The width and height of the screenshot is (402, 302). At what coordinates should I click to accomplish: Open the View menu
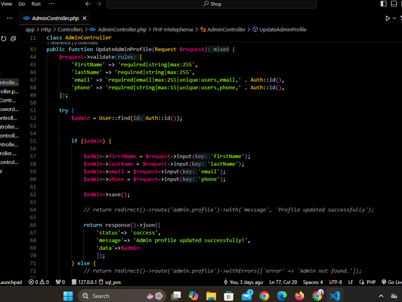(x=6, y=4)
